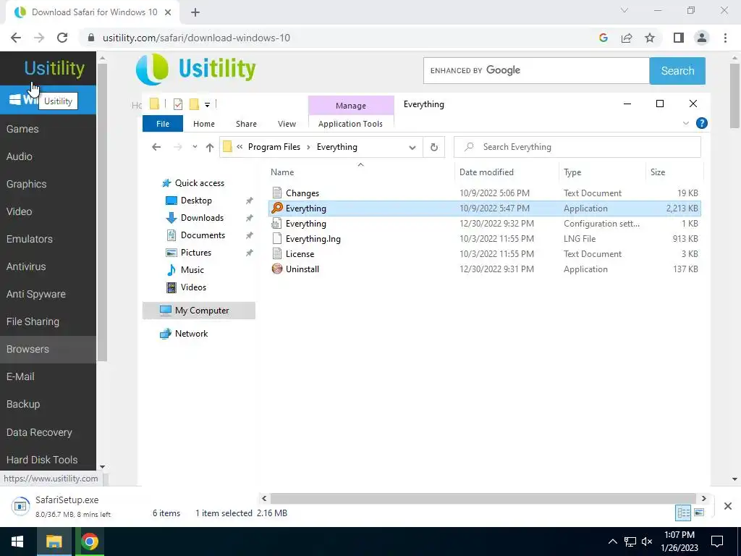Close the downloads bar with X
This screenshot has height=556, width=741.
coord(728,506)
